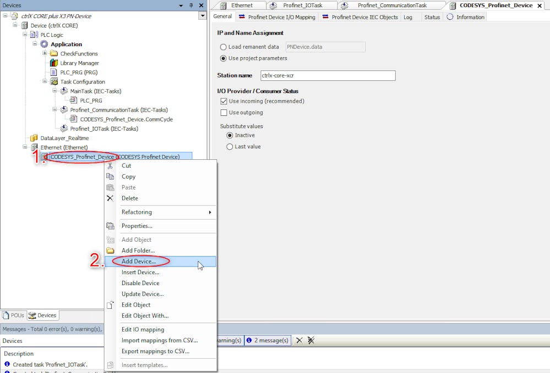Choose Edit IO mapping menu entry
This screenshot has width=550, height=373.
[x=161, y=330]
